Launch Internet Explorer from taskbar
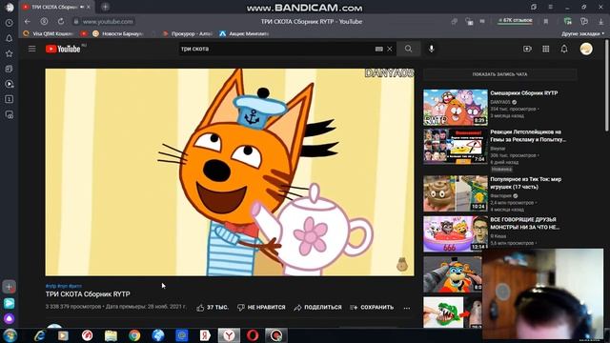 pyautogui.click(x=40, y=335)
